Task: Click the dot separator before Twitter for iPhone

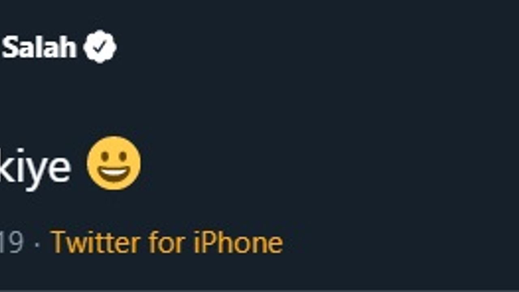Action: tap(37, 245)
